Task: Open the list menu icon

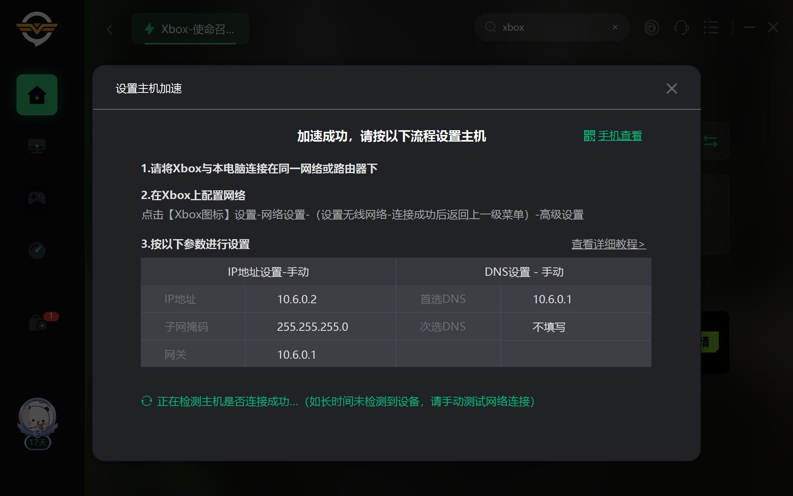Action: click(x=711, y=28)
